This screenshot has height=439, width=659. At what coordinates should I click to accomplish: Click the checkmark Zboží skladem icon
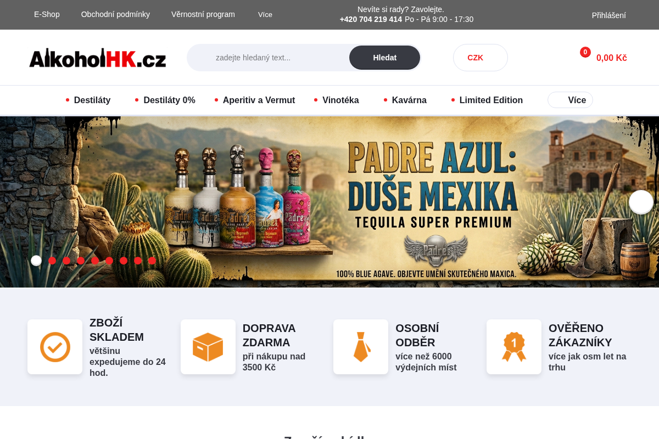(x=55, y=347)
